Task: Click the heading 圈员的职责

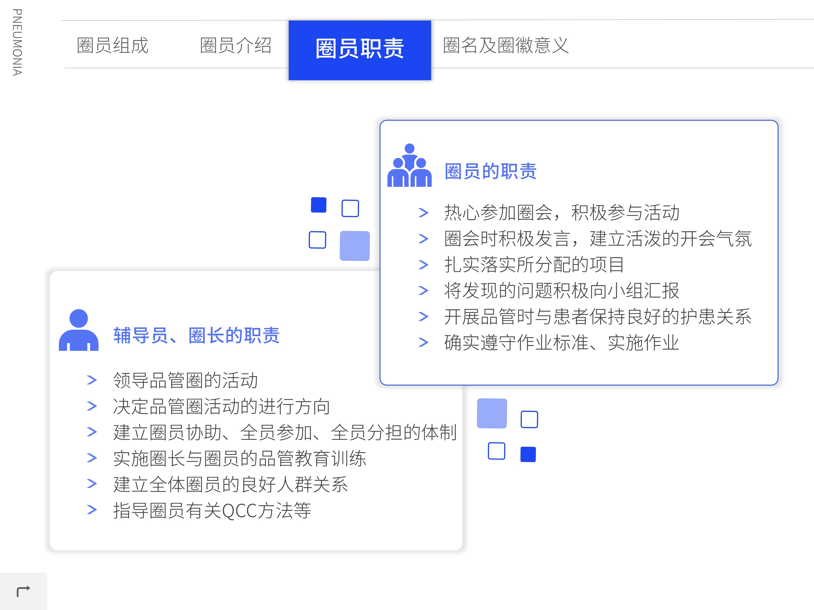Action: [491, 171]
